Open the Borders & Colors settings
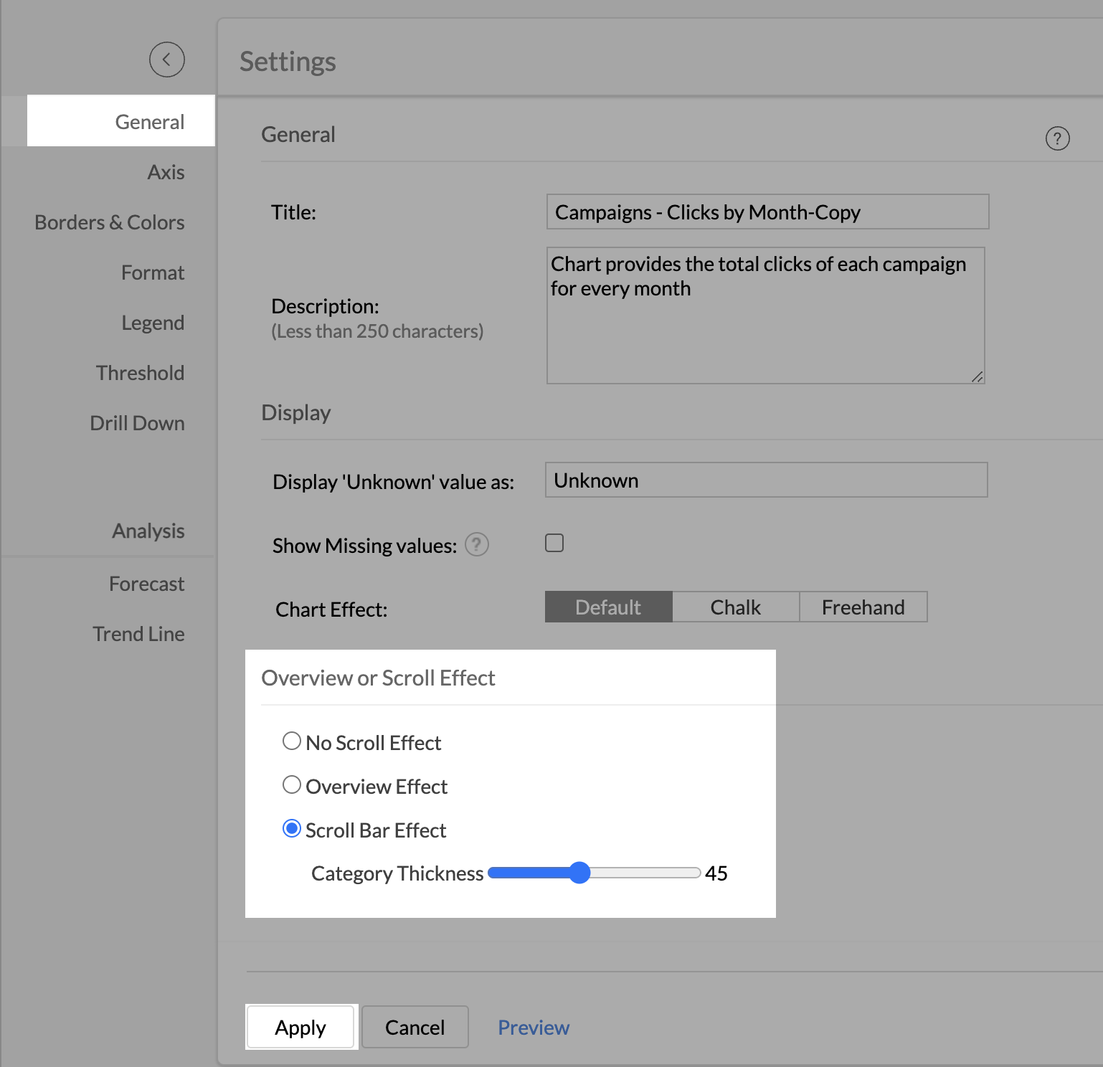1103x1067 pixels. [109, 222]
